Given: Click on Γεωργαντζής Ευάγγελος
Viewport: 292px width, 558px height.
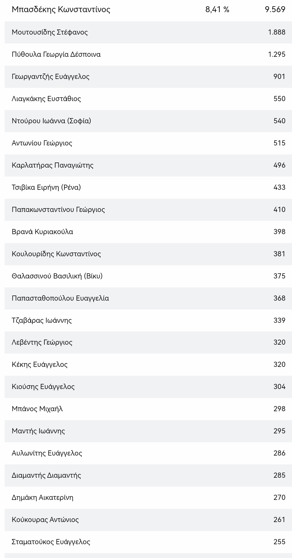Looking at the screenshot, I should (x=51, y=77).
